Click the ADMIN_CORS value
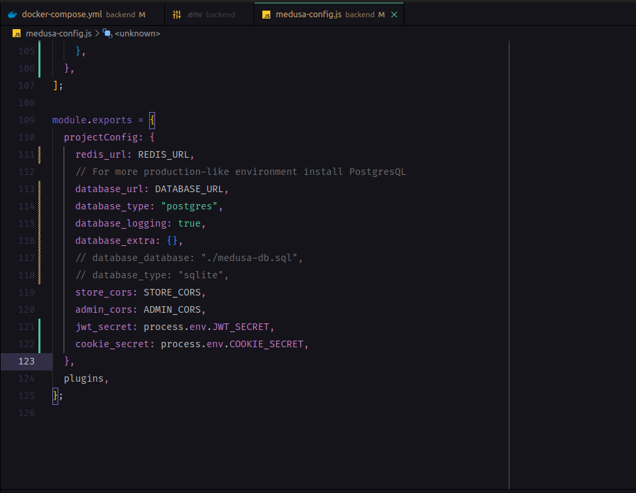This screenshot has height=493, width=636. pos(172,309)
